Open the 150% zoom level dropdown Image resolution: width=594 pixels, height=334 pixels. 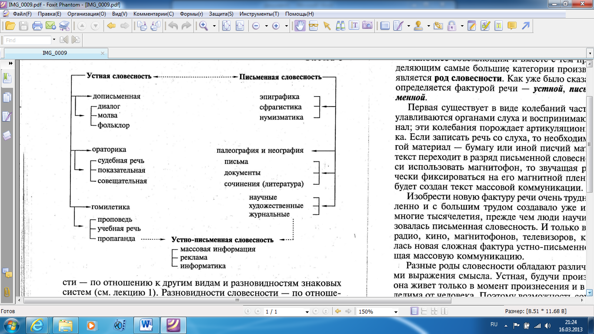[x=396, y=312]
